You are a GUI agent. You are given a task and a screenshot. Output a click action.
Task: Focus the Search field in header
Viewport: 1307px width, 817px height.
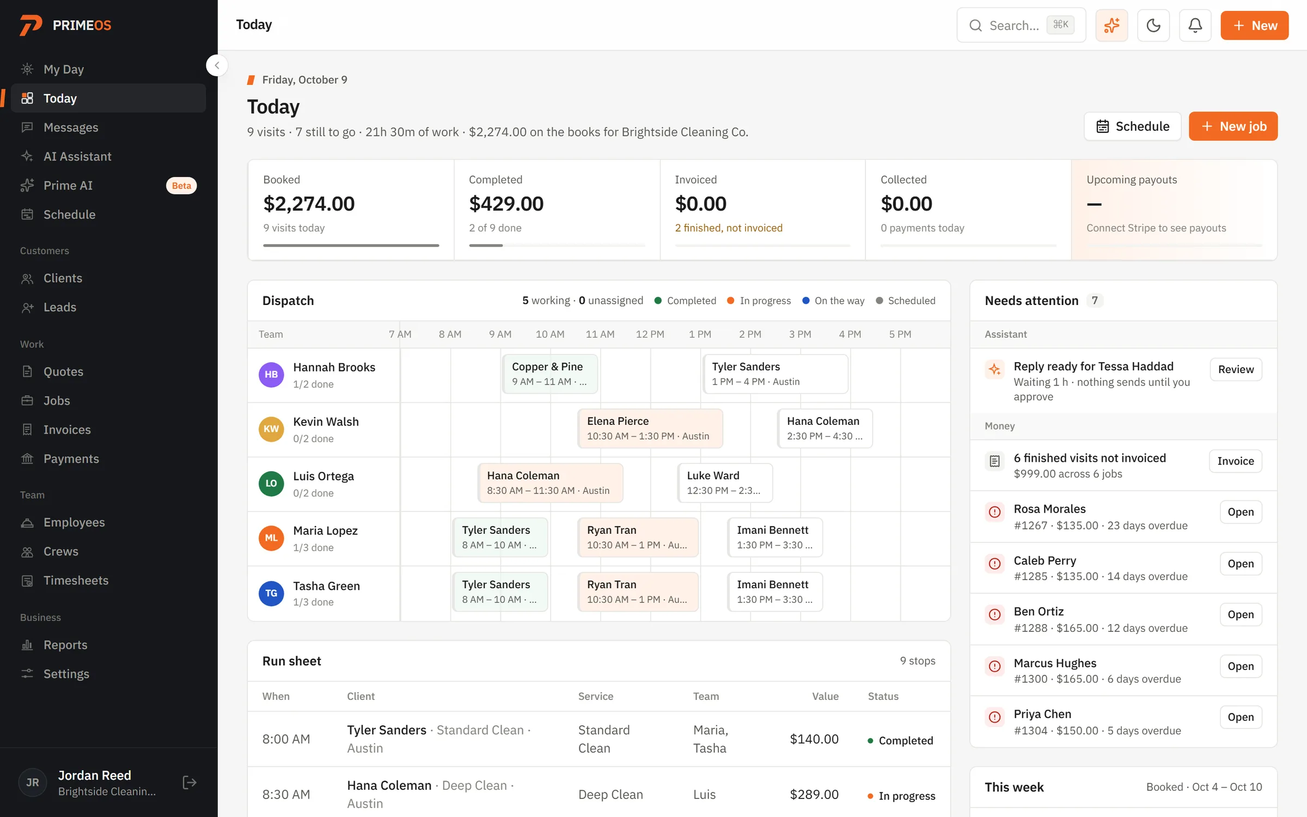1021,25
